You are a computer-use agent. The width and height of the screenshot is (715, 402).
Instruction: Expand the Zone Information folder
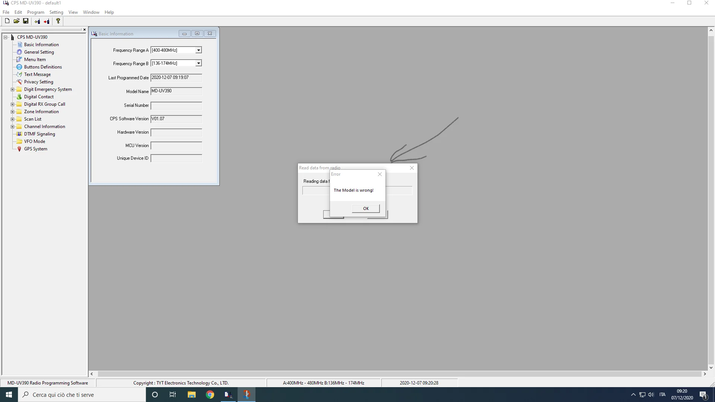(12, 112)
